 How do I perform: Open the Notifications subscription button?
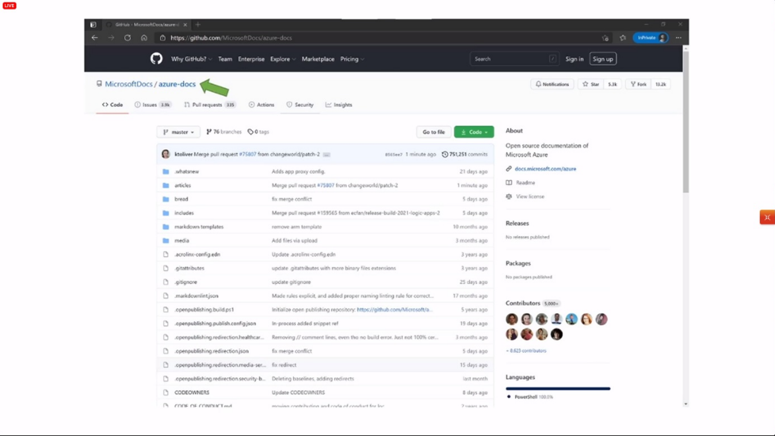click(x=552, y=85)
